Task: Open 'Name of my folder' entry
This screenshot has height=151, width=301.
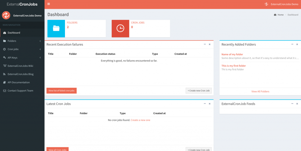Action: coord(232,54)
